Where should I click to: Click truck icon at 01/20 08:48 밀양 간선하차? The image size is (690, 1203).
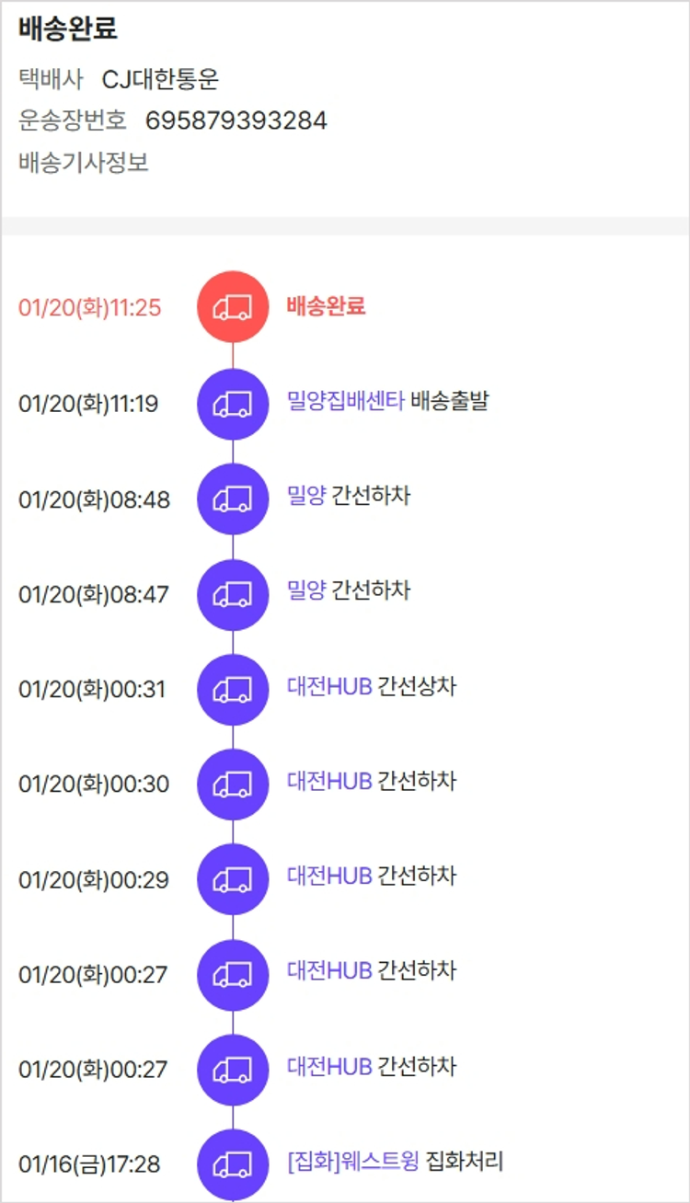[233, 499]
